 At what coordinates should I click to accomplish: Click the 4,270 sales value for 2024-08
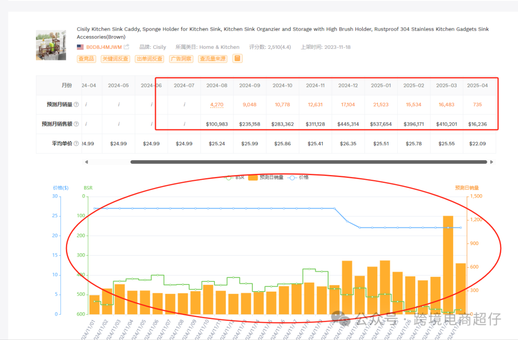[217, 105]
